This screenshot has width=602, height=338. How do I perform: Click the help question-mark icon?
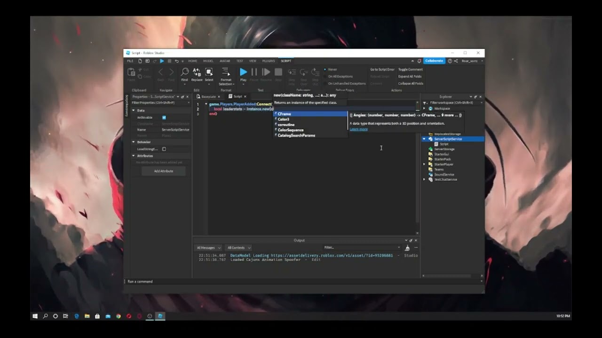click(450, 61)
